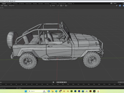Open File Explorer from the taskbar
Image resolution: width=124 pixels, height=93 pixels.
coord(53,91)
